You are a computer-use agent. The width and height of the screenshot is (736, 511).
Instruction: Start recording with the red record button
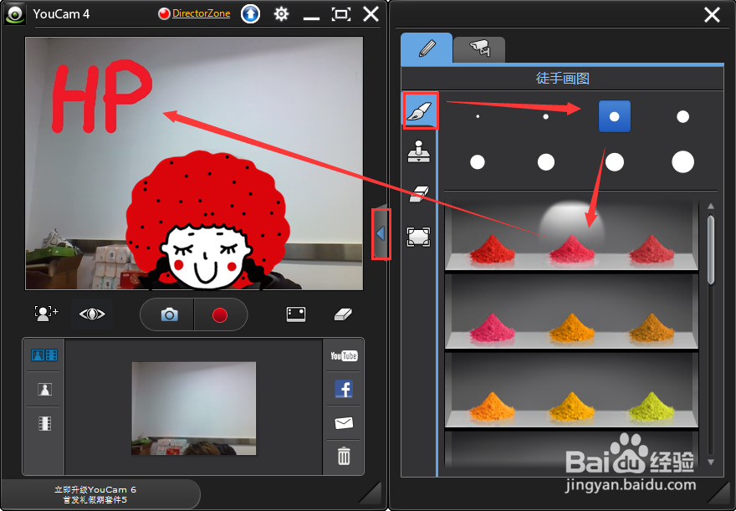coord(220,314)
